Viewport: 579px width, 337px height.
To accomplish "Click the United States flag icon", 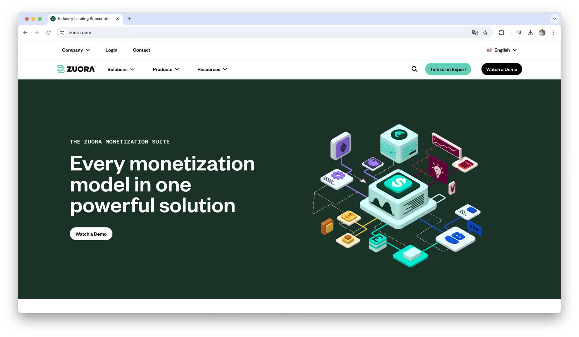I will [x=489, y=50].
